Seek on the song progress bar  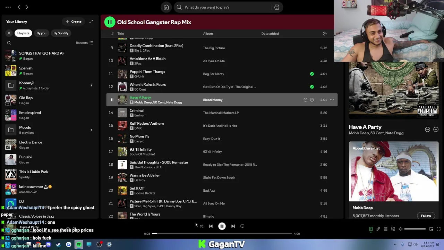(x=222, y=234)
